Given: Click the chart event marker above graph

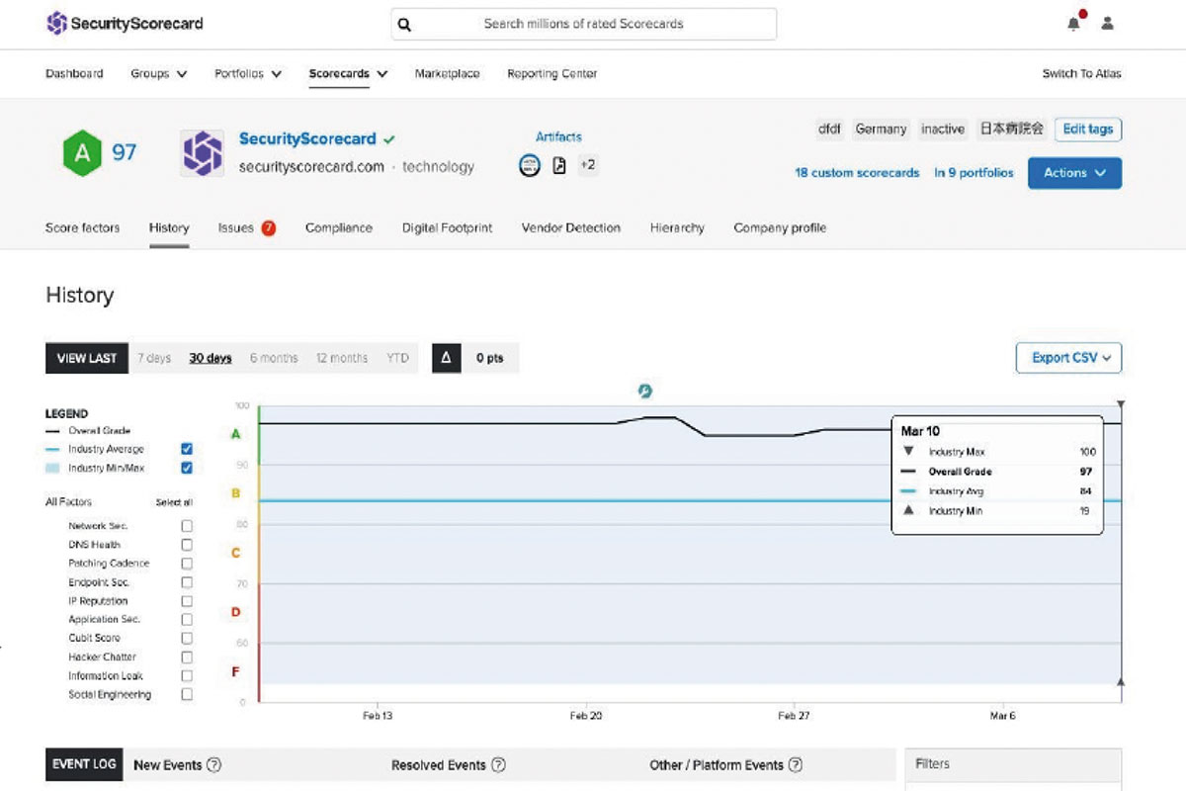Looking at the screenshot, I should click(x=644, y=391).
